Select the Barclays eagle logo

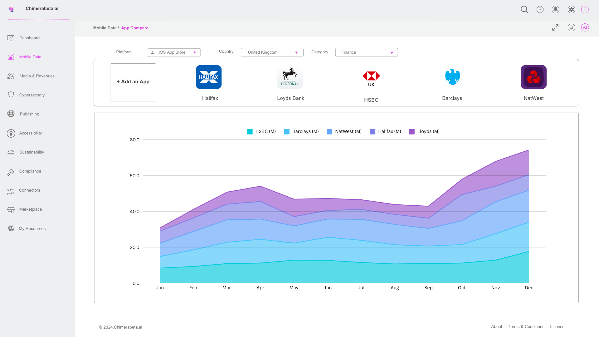[x=452, y=77]
